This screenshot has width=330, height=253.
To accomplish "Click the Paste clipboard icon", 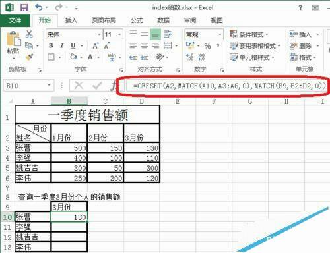I will pos(13,40).
